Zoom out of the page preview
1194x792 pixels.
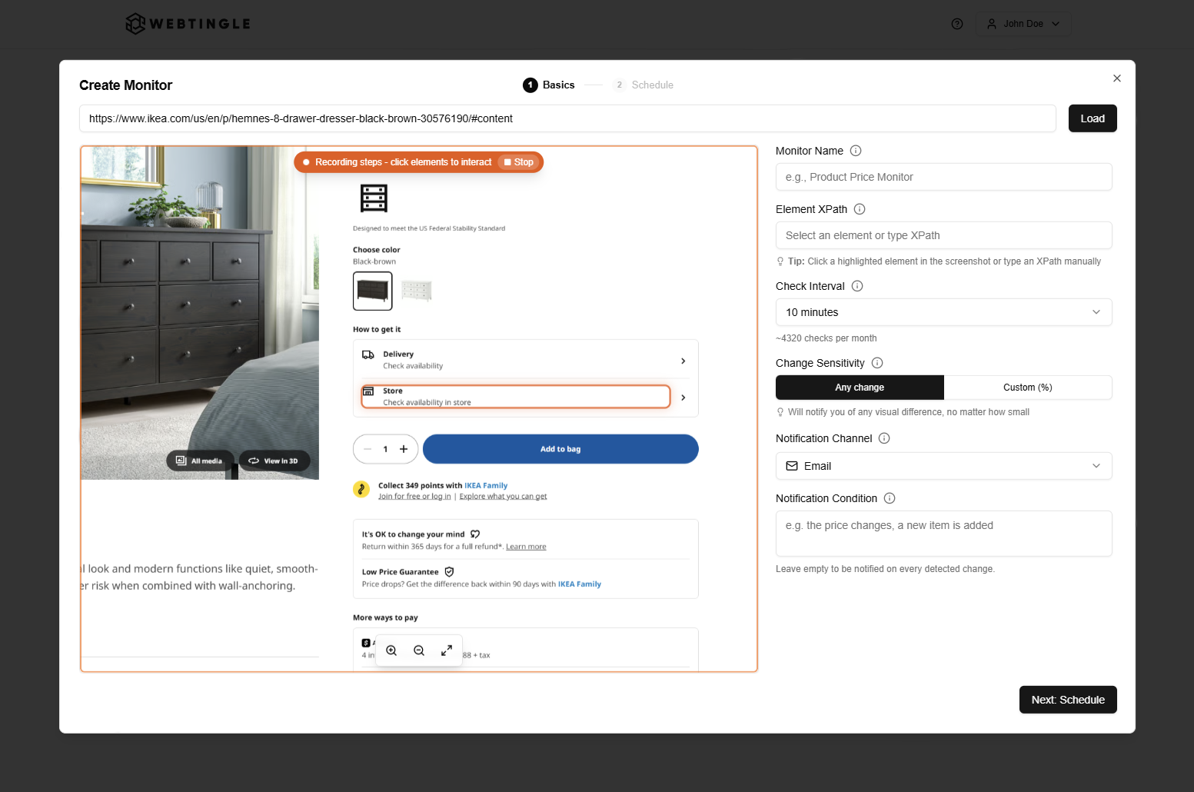point(419,651)
